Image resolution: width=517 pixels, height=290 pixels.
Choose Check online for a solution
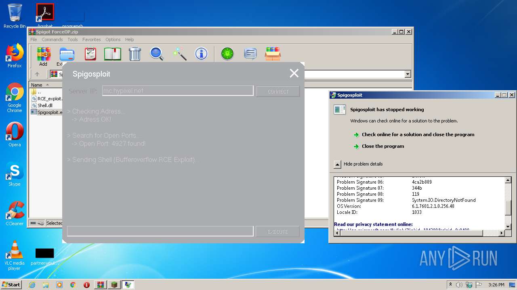coord(418,135)
